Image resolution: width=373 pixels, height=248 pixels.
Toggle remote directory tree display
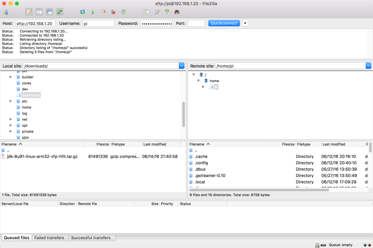point(50,12)
